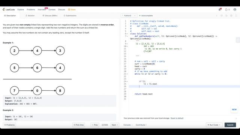Viewport: 240px width, 135px height.
Task: Open the Interview menu
Action: coord(42,9)
